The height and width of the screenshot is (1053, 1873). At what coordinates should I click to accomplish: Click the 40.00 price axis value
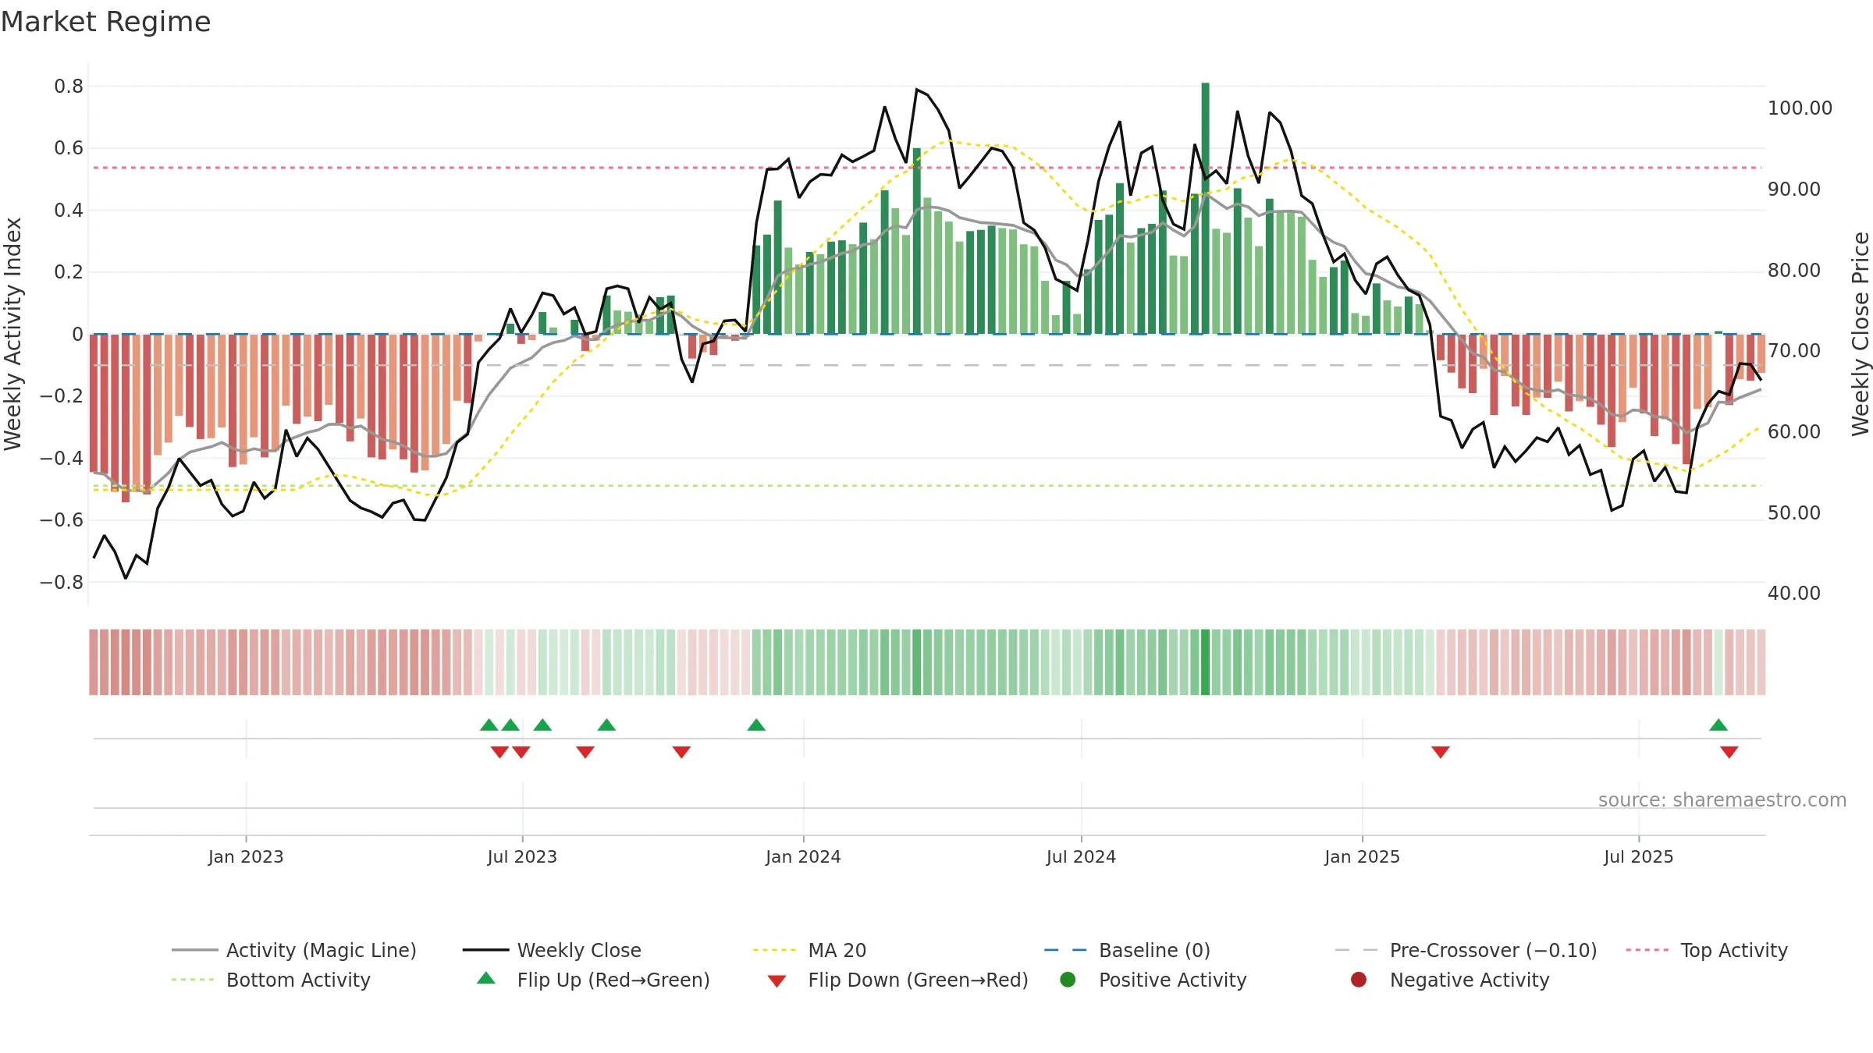point(1793,594)
